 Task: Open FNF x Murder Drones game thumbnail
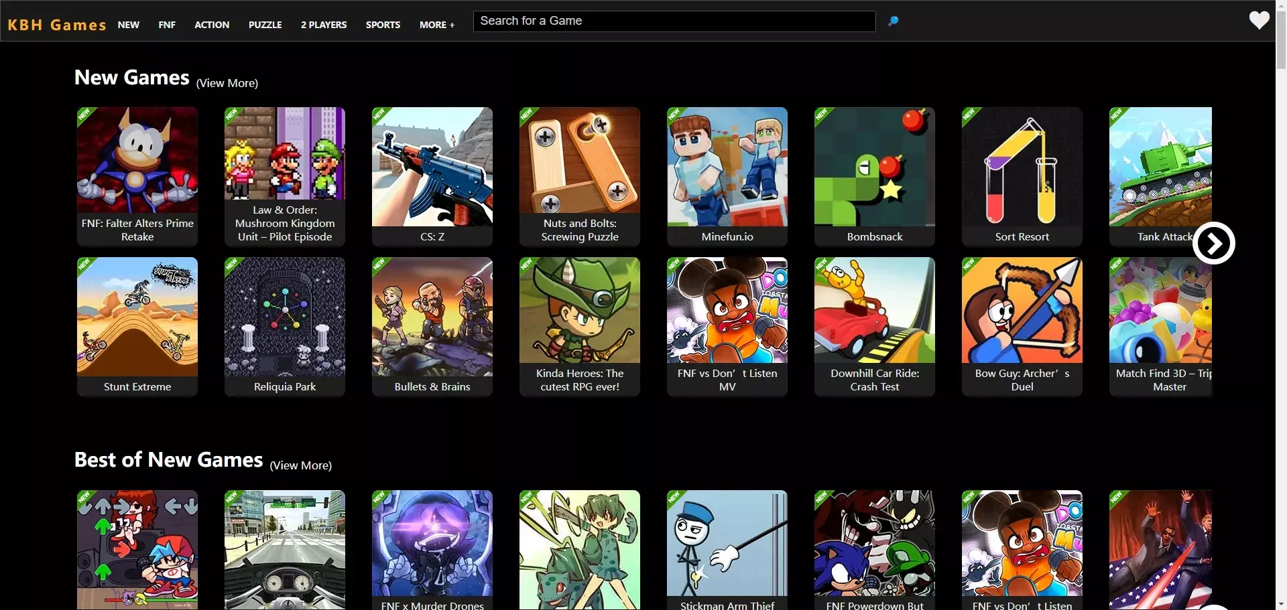(432, 550)
